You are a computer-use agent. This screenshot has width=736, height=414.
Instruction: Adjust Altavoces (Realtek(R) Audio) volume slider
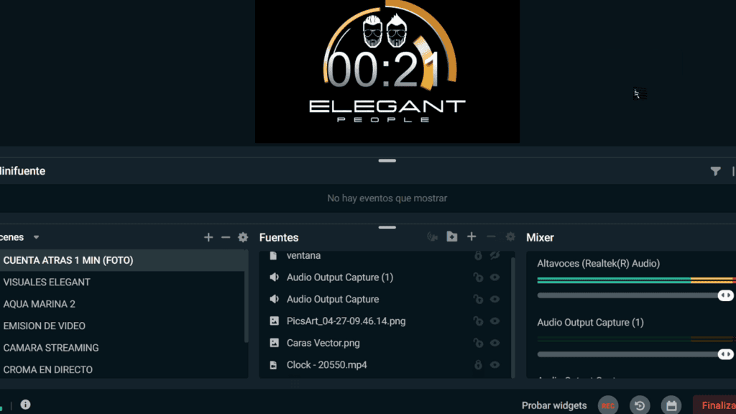(x=635, y=295)
